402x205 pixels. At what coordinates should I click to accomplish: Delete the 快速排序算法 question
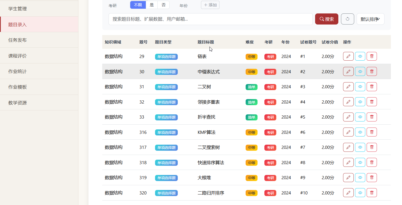point(372,162)
